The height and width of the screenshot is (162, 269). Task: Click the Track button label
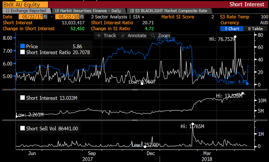point(110,36)
